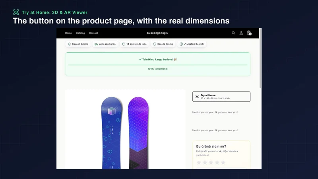Screen dimensions: 318x179
Task: Select the Kapıda ödeme badge
Action: tap(163, 44)
